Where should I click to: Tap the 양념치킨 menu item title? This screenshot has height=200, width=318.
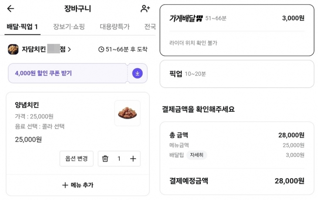tap(27, 105)
